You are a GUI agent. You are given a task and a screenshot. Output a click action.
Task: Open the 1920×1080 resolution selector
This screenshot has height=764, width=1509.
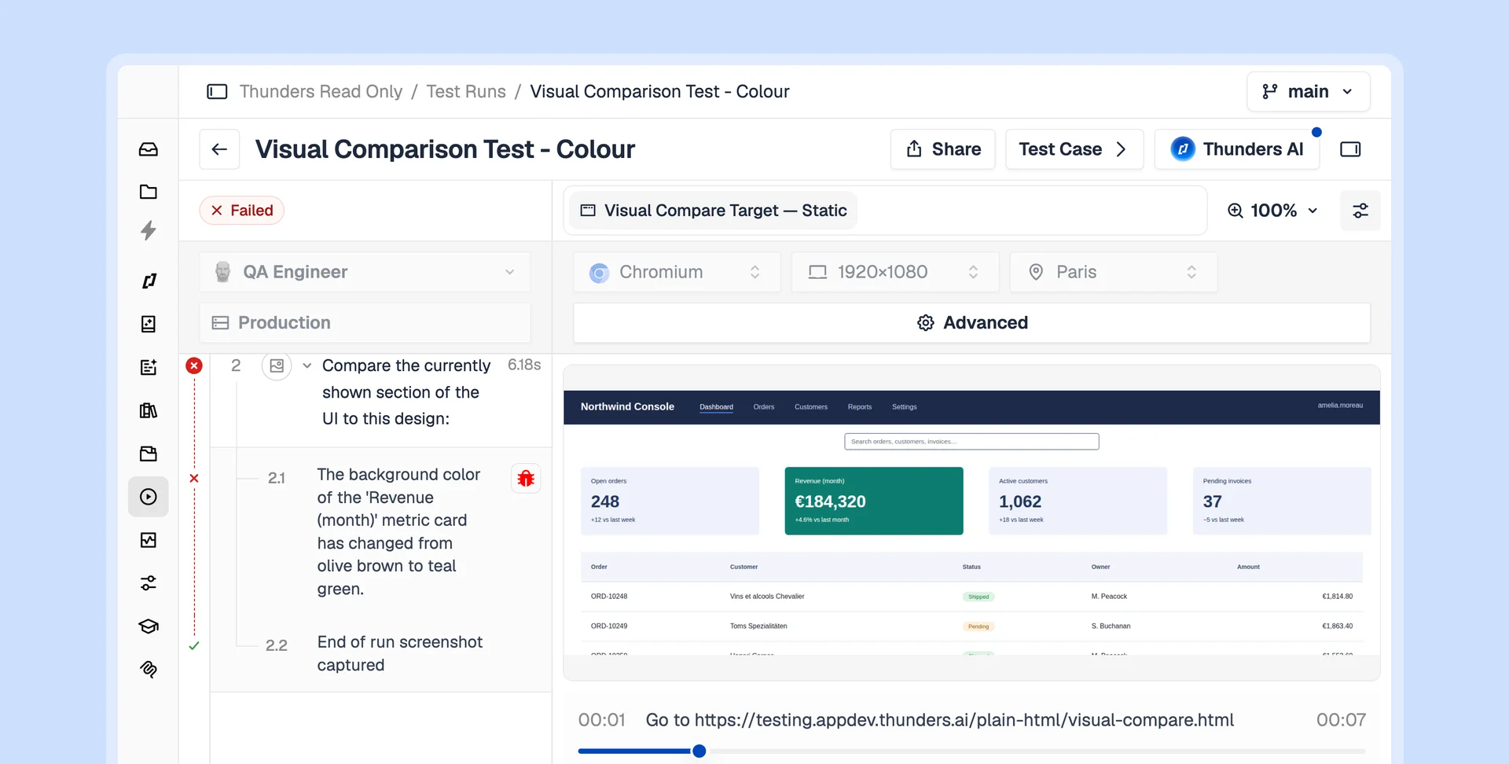895,272
